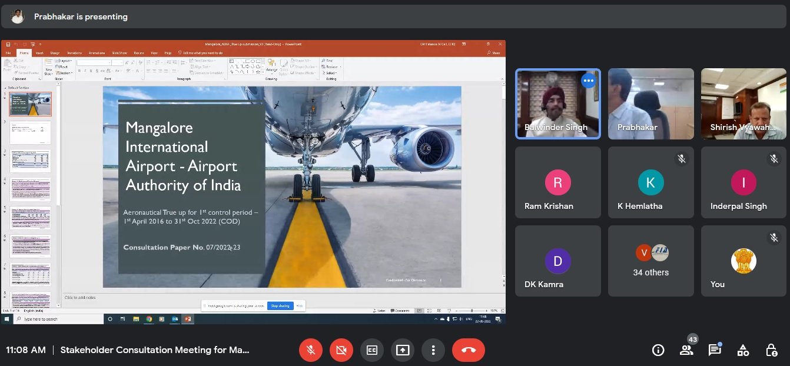Click the Hide link beside Stop sharing
Viewport: 790px width, 366px height.
click(300, 306)
